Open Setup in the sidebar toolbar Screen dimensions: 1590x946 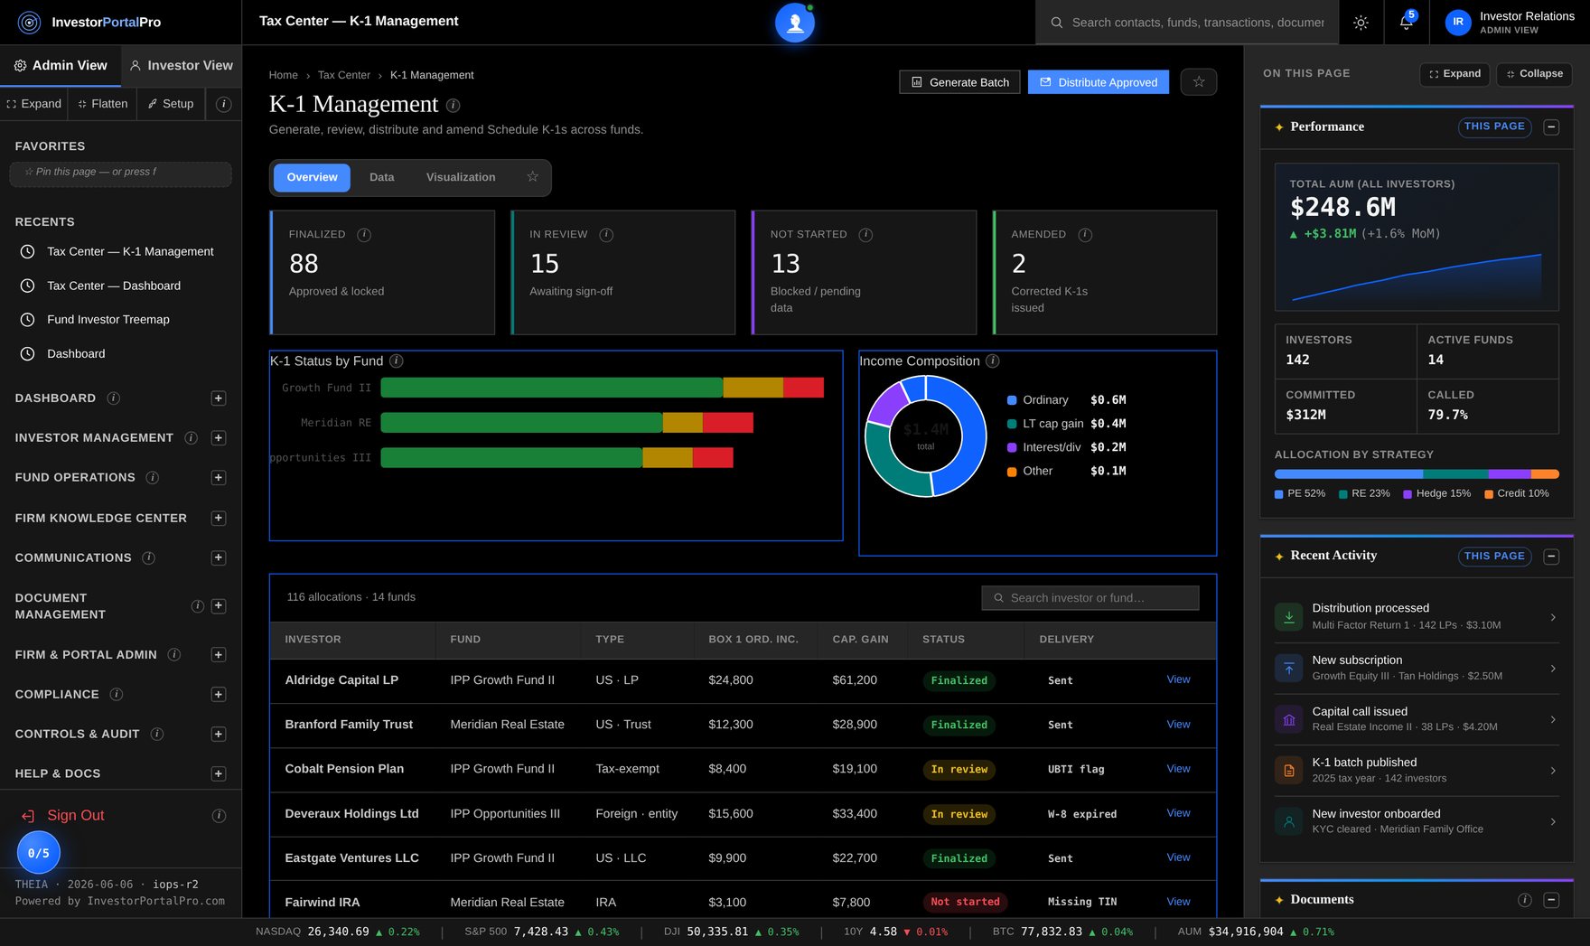pos(171,104)
